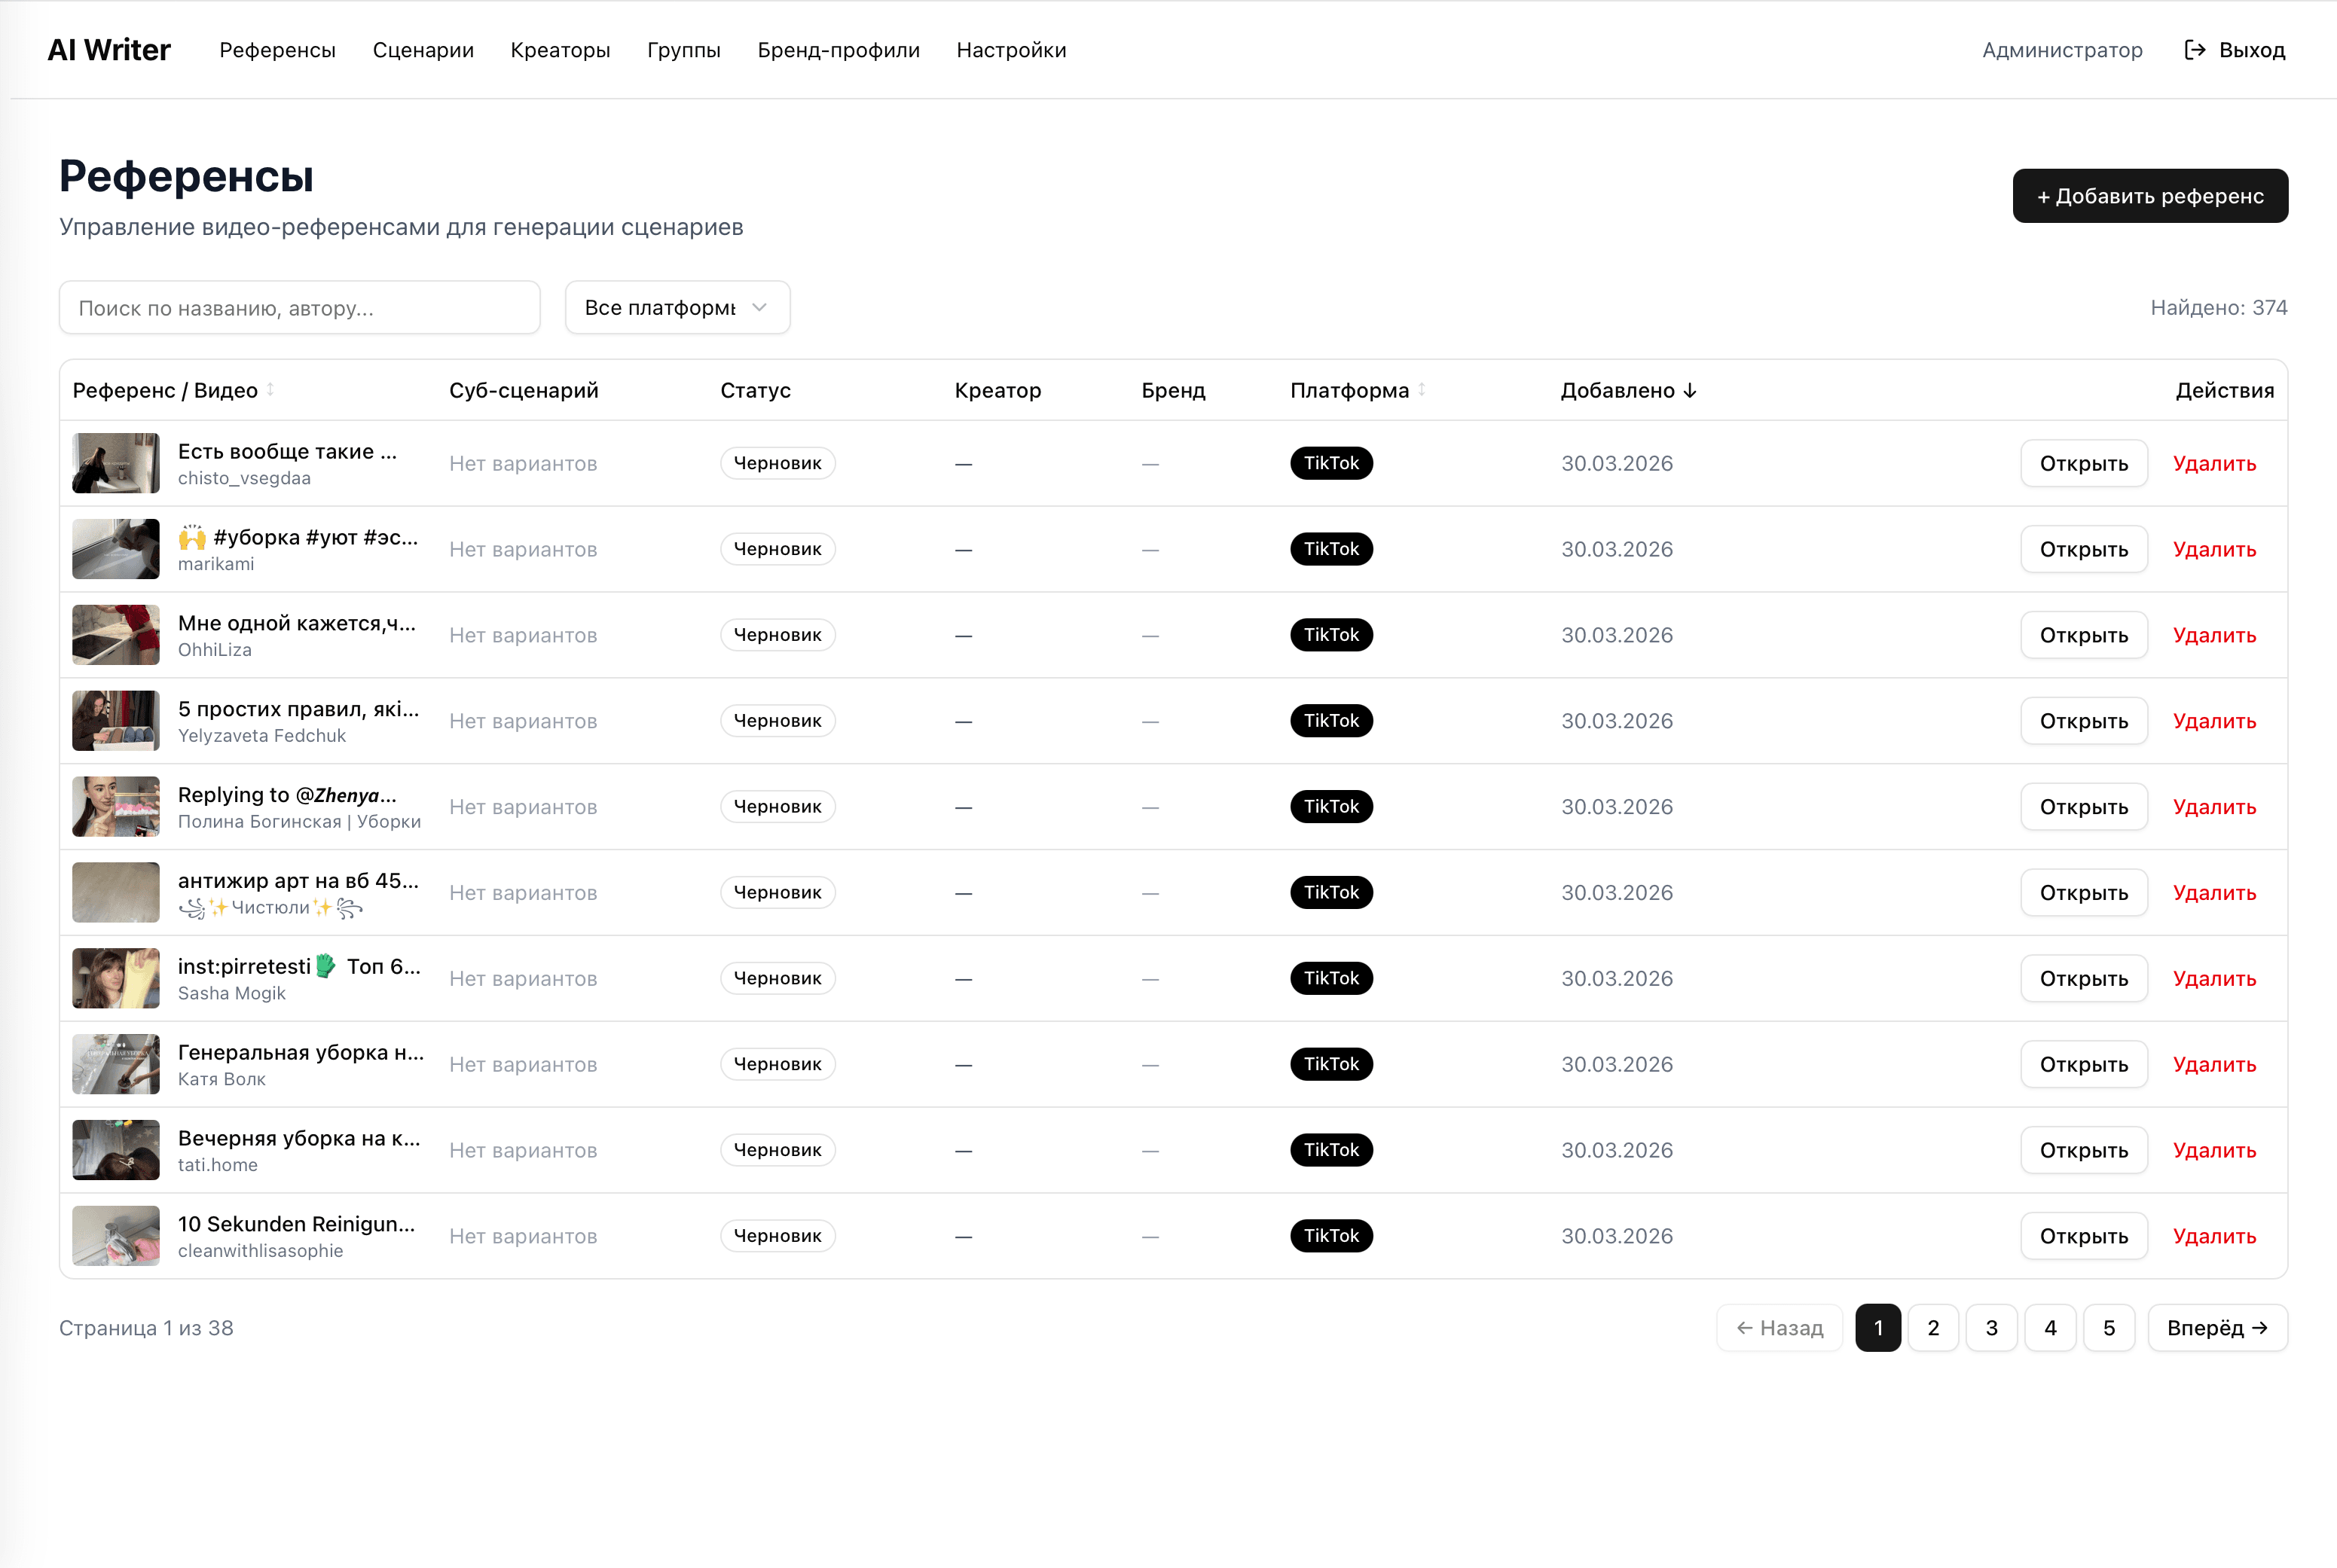Viewport: 2337px width, 1568px height.
Task: Focus the search by title field
Action: (299, 308)
